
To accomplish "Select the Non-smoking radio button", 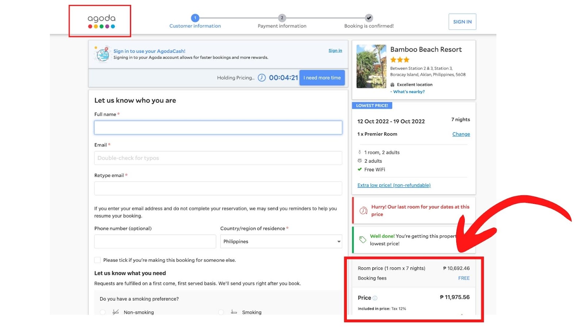I will click(x=103, y=312).
